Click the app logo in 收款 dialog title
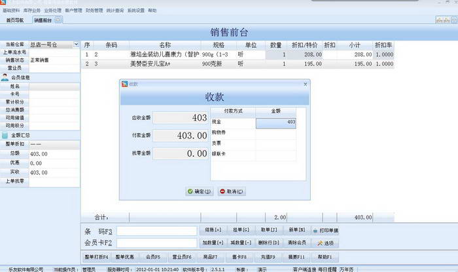The image size is (458, 272). pos(125,84)
